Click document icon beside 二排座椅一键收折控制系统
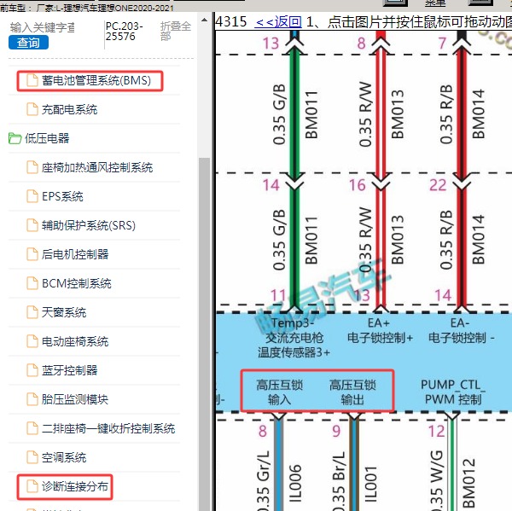Image resolution: width=512 pixels, height=511 pixels. click(32, 428)
